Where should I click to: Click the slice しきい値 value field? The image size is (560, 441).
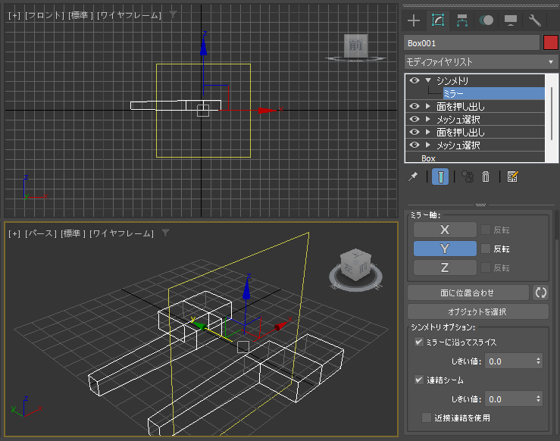point(509,361)
